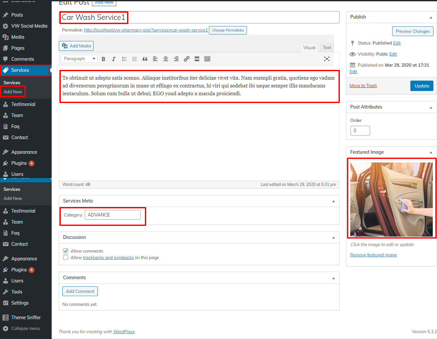Center align the text
437x339 pixels.
click(166, 59)
